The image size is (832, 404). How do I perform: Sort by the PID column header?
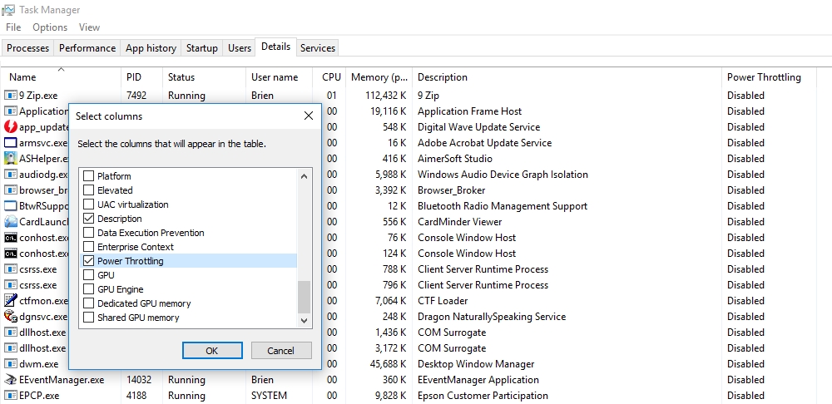click(141, 76)
